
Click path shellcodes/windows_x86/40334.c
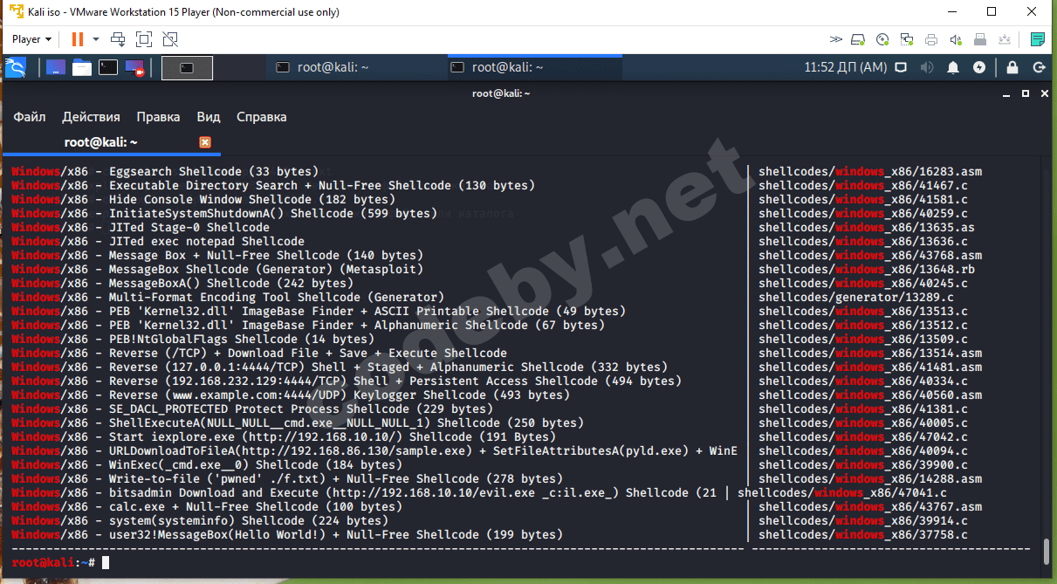[863, 381]
